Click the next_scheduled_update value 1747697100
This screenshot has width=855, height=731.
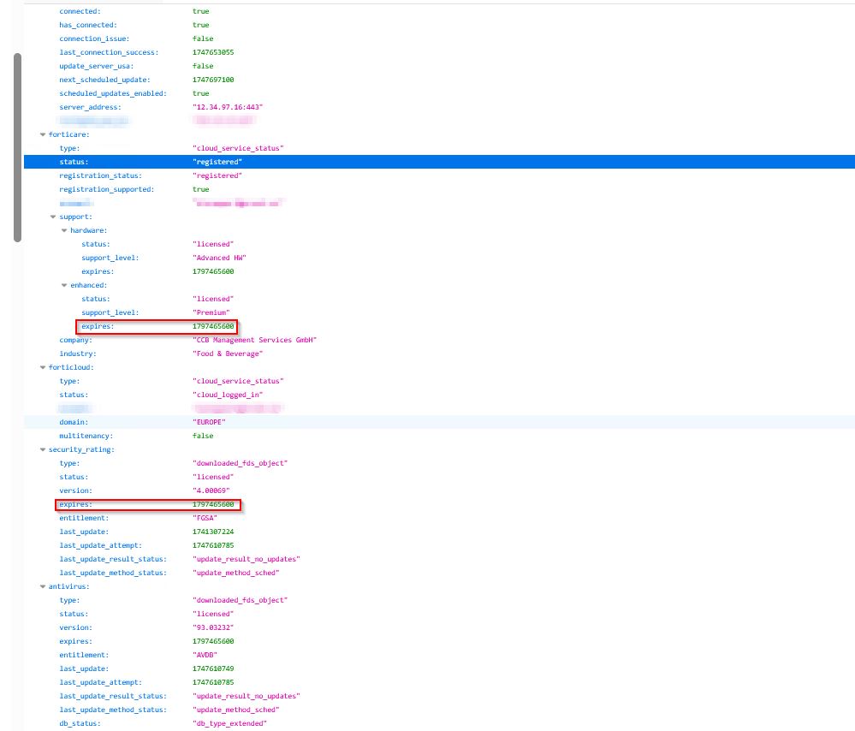pyautogui.click(x=213, y=80)
